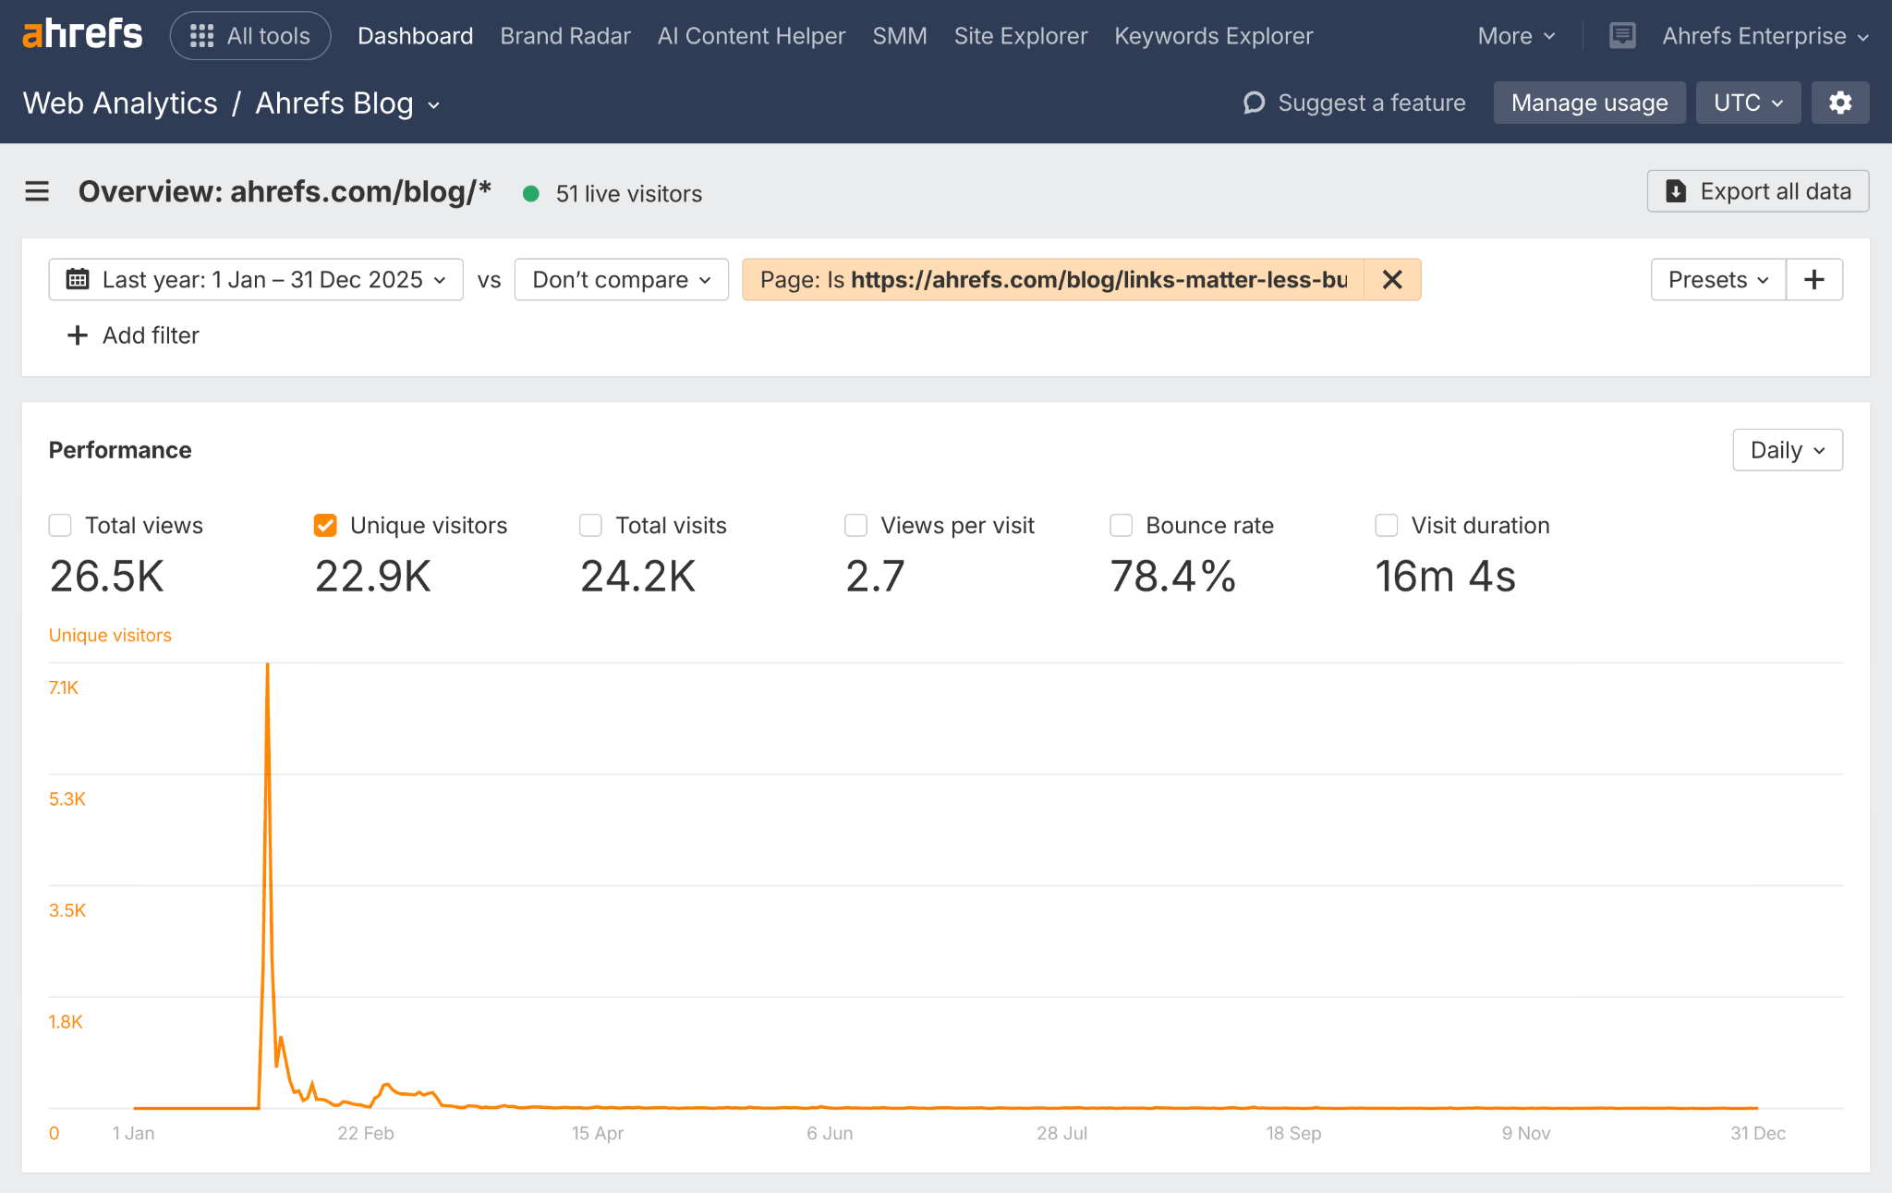The height and width of the screenshot is (1193, 1892).
Task: Open the Keywords Explorer tool
Action: (1213, 35)
